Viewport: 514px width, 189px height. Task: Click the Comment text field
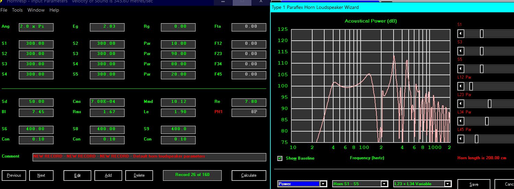coord(149,157)
